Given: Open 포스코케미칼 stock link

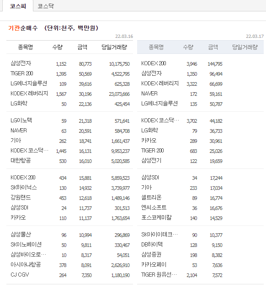Looking at the screenshot, I should pyautogui.click(x=157, y=218).
